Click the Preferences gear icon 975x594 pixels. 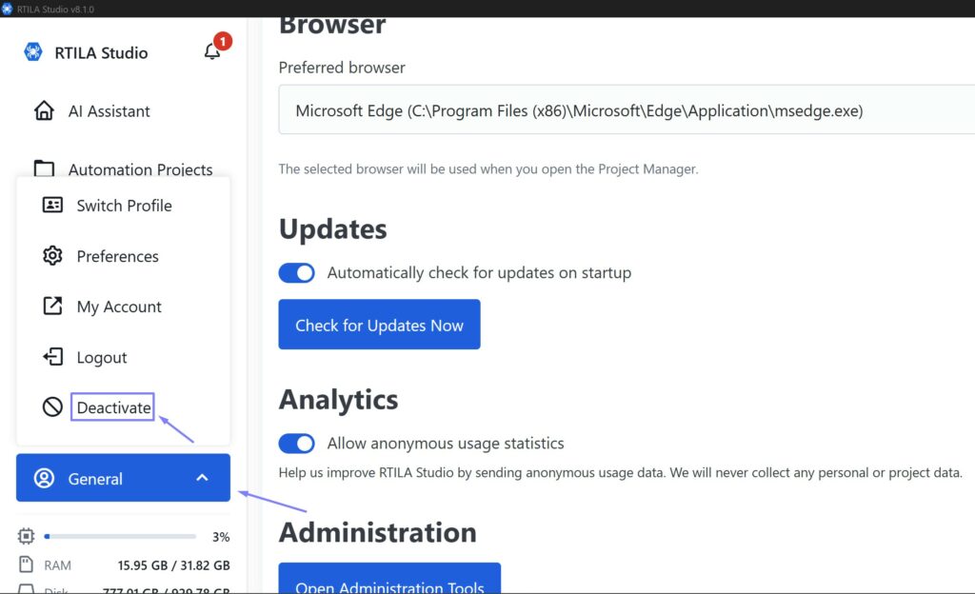coord(52,256)
